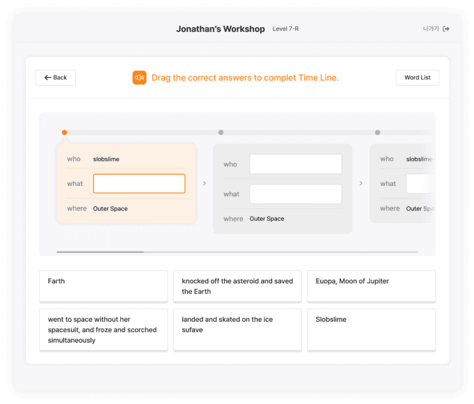
Task: Pick 'knocked off the asteroid' answer tile
Action: [x=237, y=286]
